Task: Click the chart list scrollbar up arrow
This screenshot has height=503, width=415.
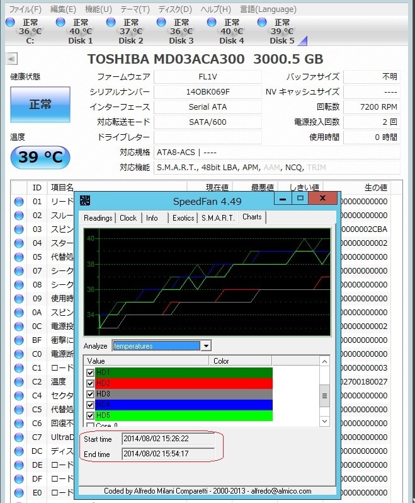Action: click(x=324, y=362)
